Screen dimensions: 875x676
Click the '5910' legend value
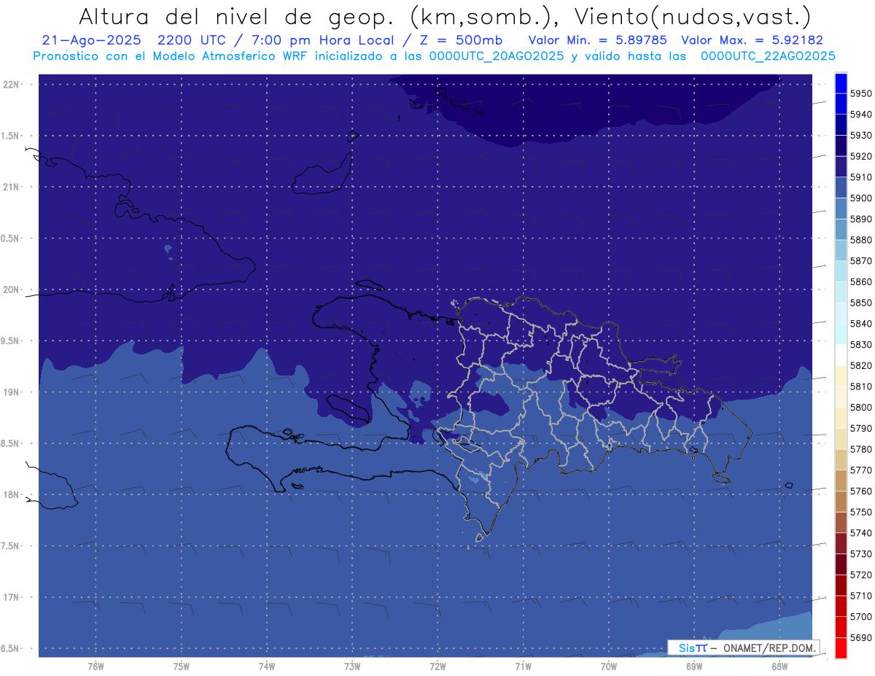(x=860, y=177)
